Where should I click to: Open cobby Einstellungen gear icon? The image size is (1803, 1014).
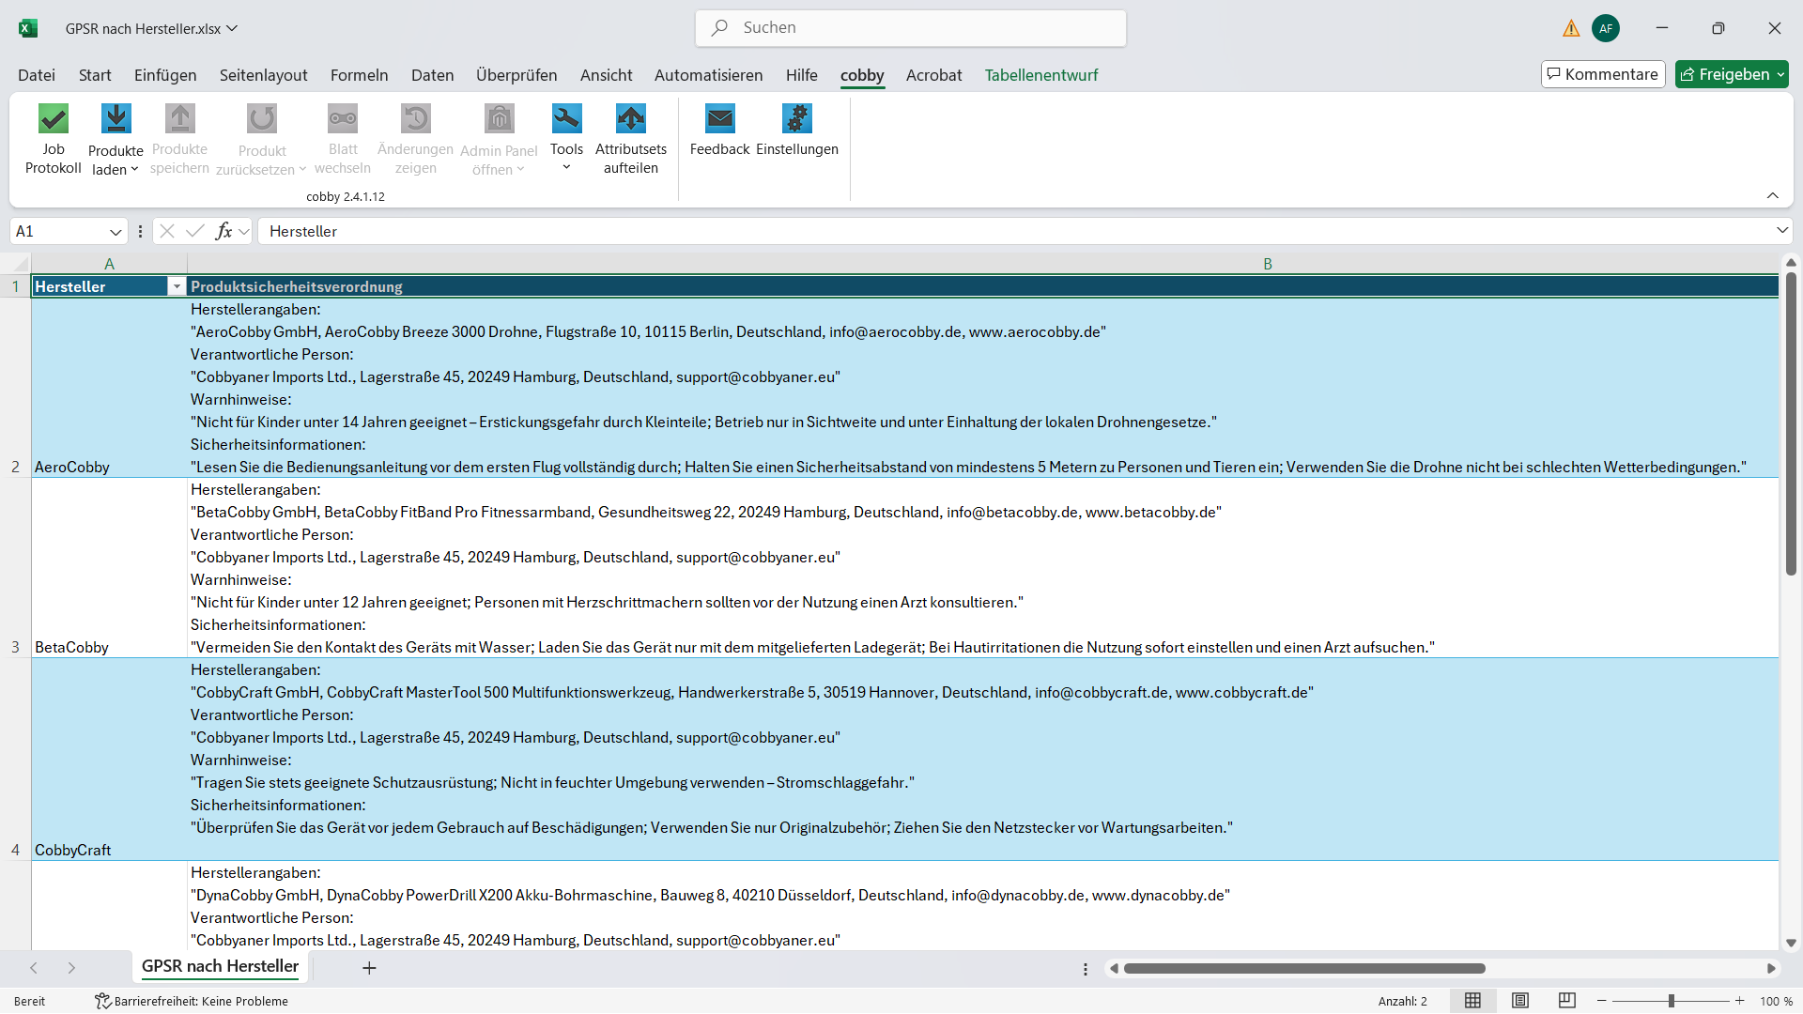pos(796,119)
